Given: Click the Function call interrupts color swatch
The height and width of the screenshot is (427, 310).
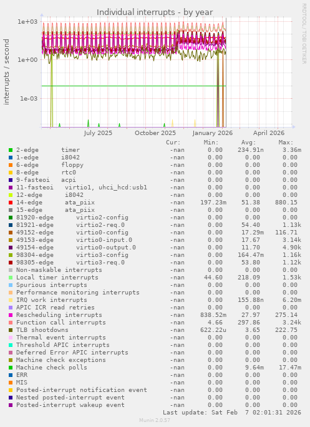Looking at the screenshot, I should (x=11, y=323).
